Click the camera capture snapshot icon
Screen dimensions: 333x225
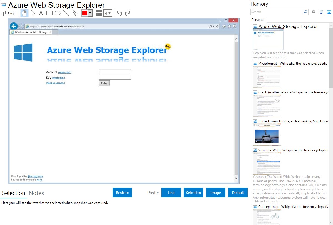click(x=314, y=12)
